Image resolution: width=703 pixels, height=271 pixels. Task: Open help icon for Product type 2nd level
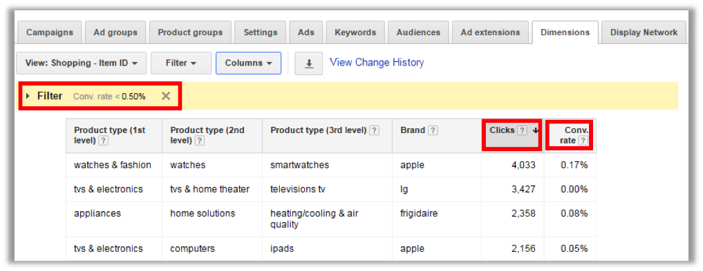(x=200, y=141)
